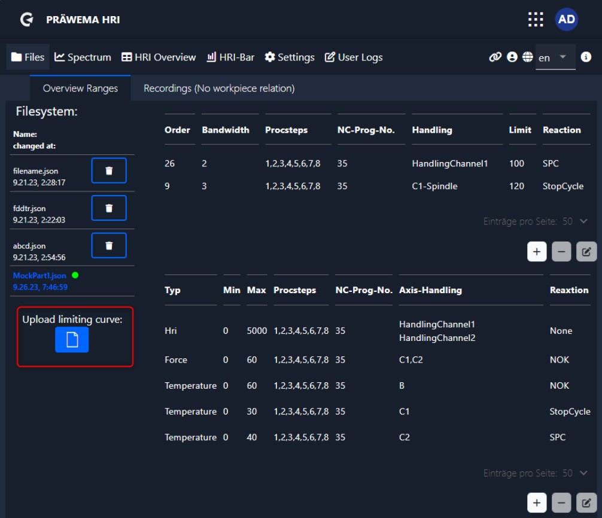Expand lower table entries per page selector
Viewport: 602px width, 518px height.
583,473
